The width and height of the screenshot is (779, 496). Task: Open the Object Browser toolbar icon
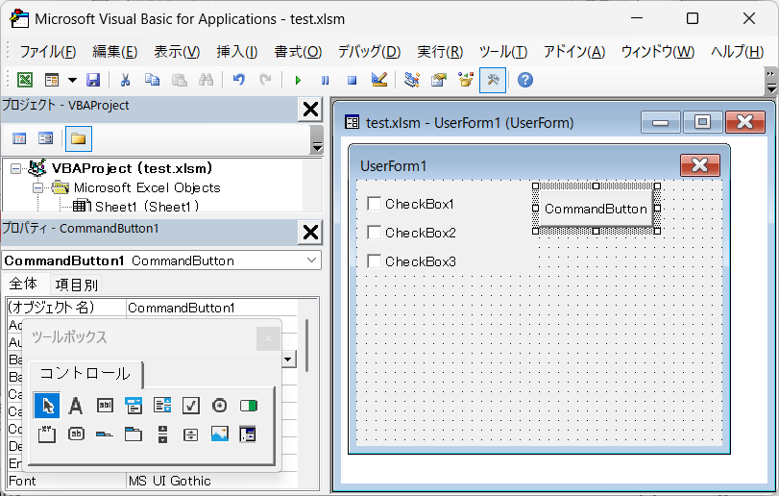[466, 80]
